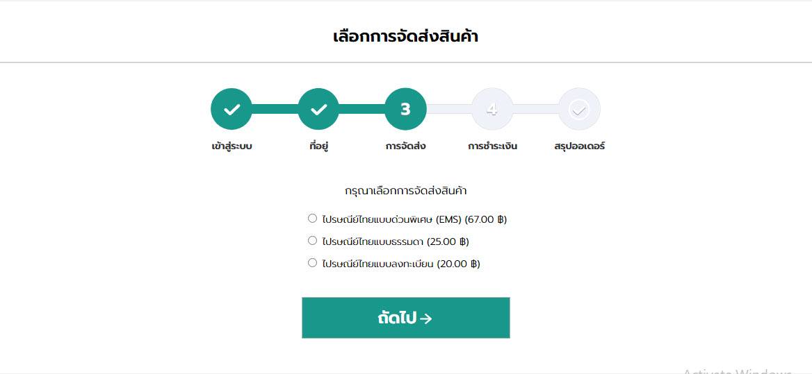Click the arrow icon inside ถัดไป button
Viewport: 812px width, 374px height.
(x=425, y=318)
